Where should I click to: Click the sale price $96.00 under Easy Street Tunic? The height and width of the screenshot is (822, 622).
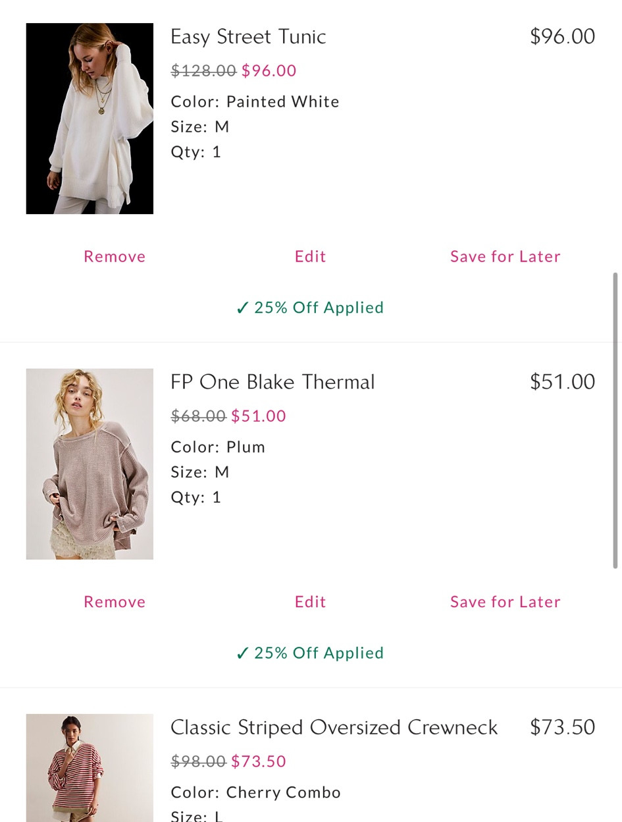click(x=269, y=70)
